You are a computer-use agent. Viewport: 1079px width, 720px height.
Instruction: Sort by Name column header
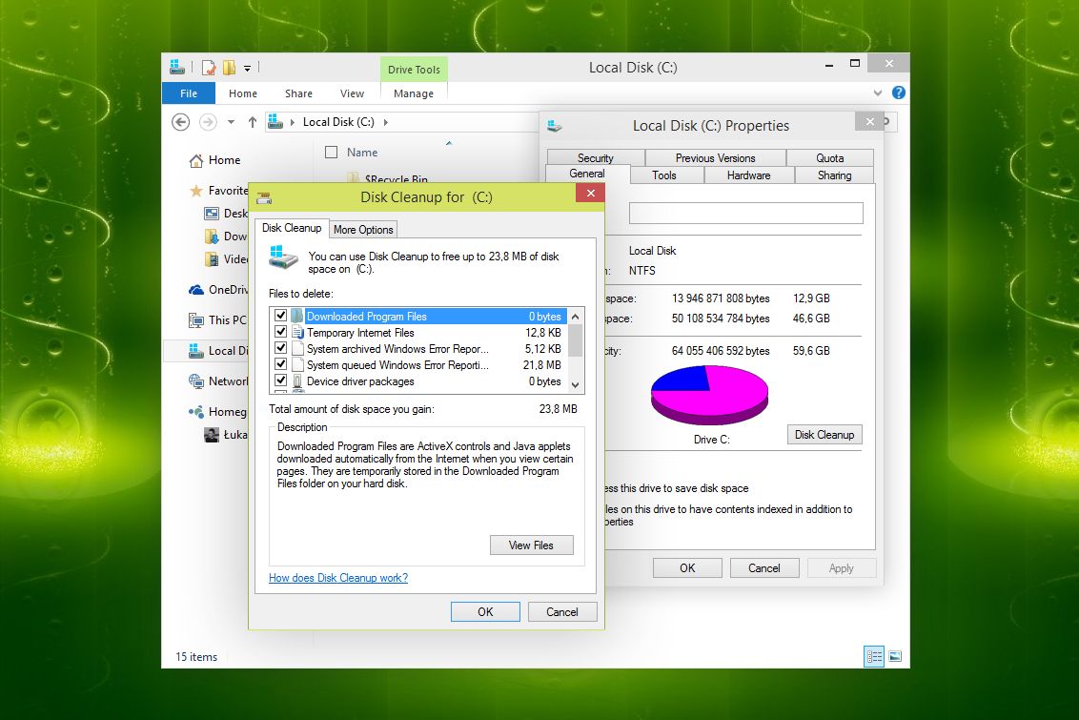point(362,153)
